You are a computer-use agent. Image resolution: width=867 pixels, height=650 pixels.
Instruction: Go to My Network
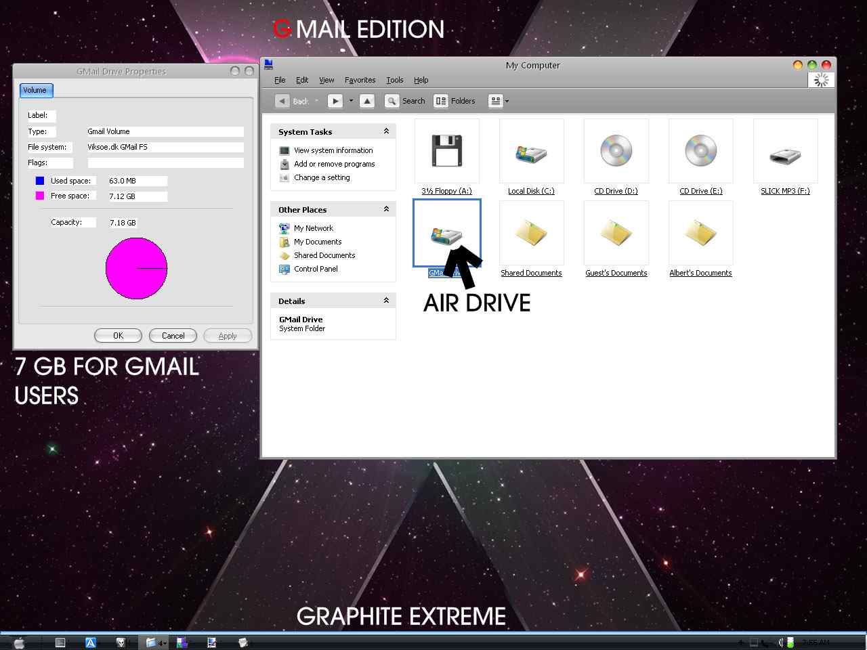(314, 228)
